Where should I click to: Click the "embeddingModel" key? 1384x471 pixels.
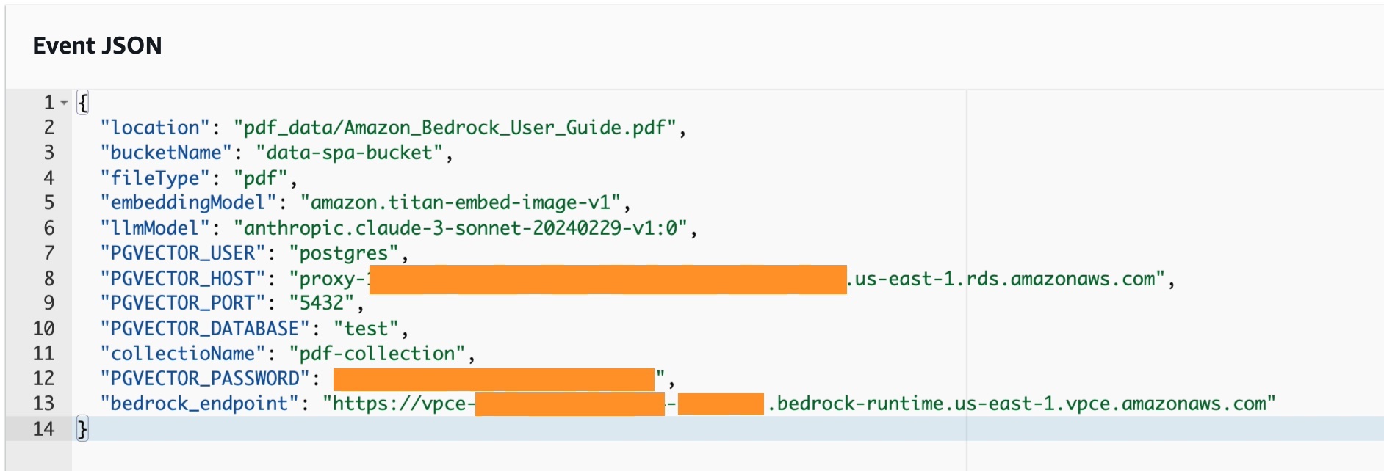pos(188,202)
